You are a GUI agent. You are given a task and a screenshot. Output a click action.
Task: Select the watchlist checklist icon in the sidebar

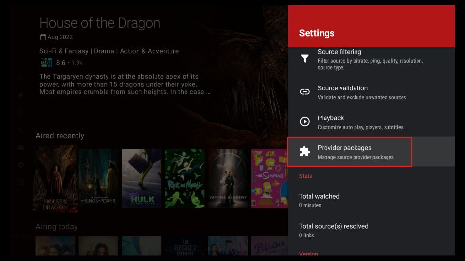pos(21,130)
